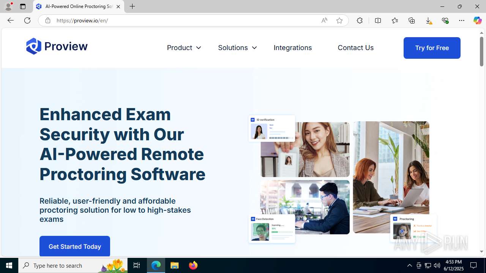The height and width of the screenshot is (273, 486).
Task: Open the volume control icon
Action: pyautogui.click(x=437, y=265)
